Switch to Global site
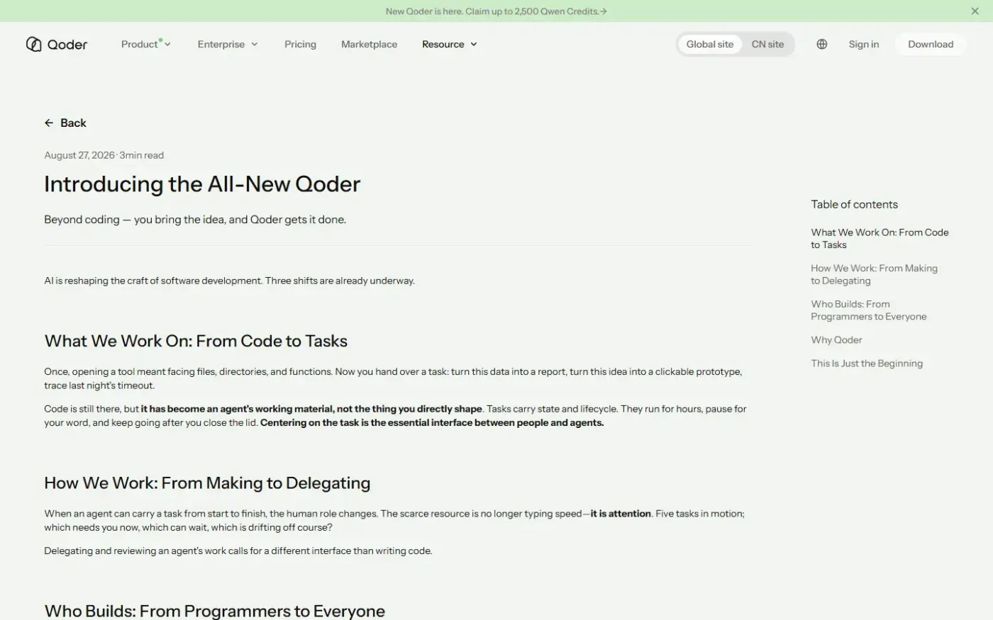993x620 pixels. [x=710, y=44]
